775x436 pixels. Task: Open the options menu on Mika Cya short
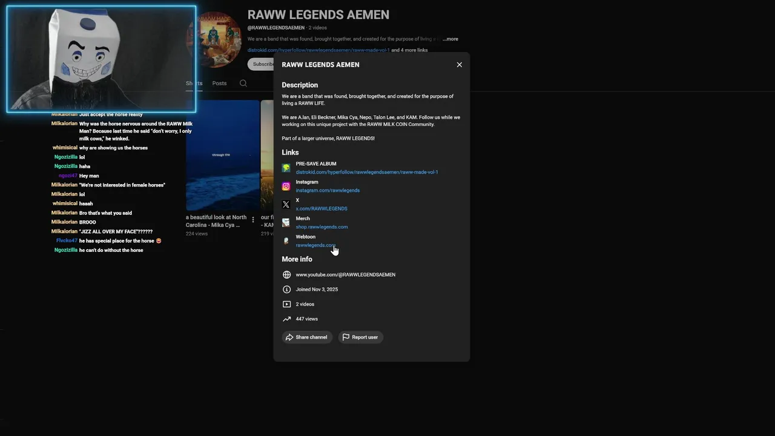253,220
